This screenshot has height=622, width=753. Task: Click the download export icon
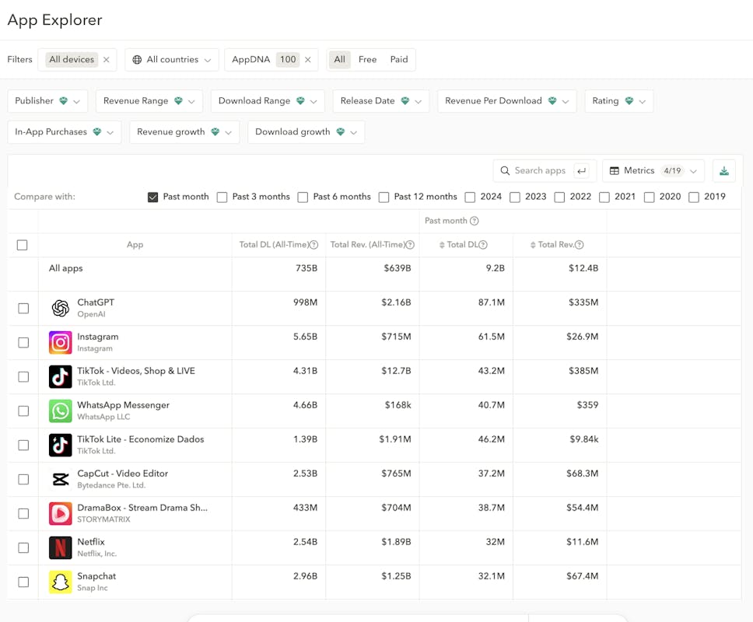coord(724,171)
